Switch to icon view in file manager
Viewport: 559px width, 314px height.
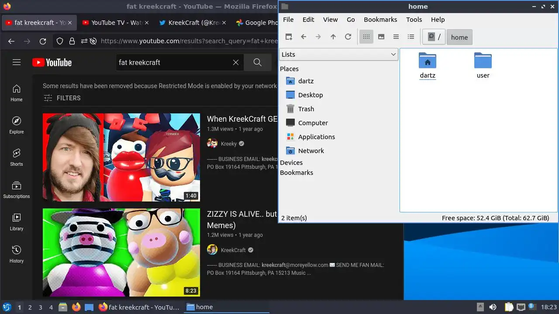[366, 37]
